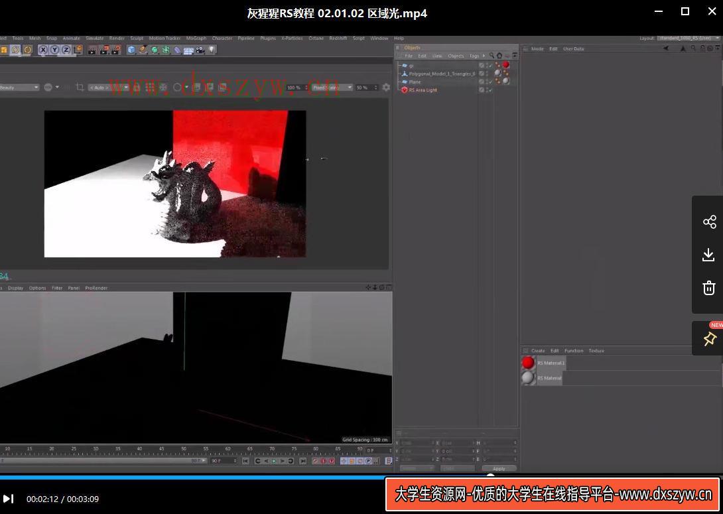Open the render view settings gear

(387, 87)
